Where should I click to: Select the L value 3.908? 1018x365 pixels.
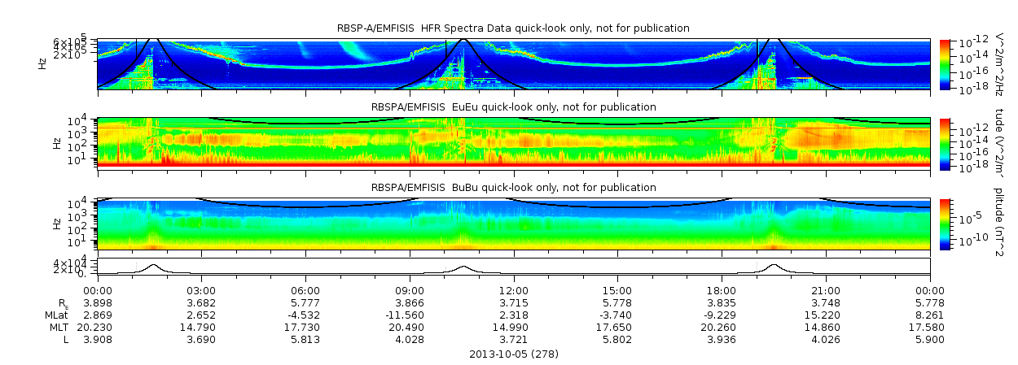coord(97,339)
